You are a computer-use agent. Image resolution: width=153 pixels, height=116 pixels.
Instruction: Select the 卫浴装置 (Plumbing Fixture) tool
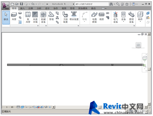tap(65, 17)
